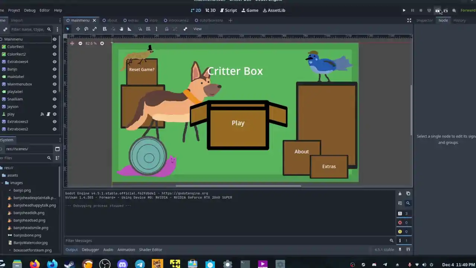Viewport: 476px width, 268px height.
Task: Copy output selection icon
Action: [x=408, y=194]
